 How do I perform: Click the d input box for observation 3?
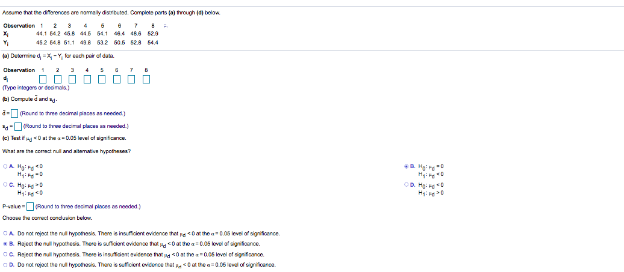(72, 80)
